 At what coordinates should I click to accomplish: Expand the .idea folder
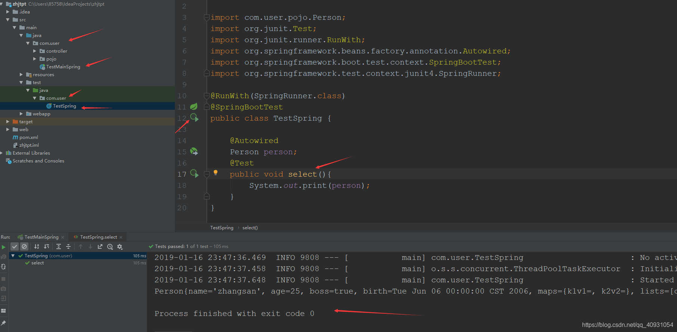coord(8,12)
